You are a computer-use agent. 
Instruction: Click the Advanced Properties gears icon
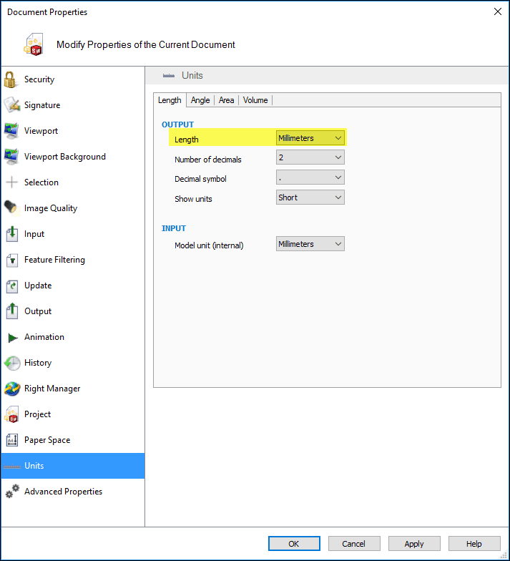point(11,492)
